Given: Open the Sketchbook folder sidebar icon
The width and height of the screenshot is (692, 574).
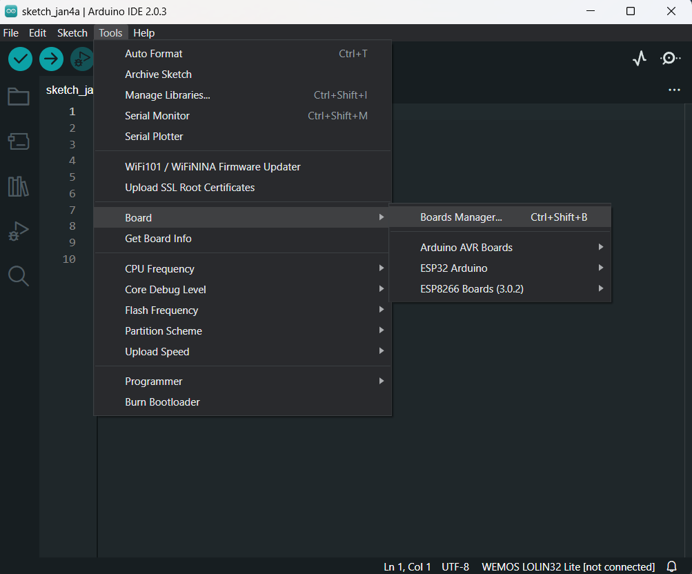Looking at the screenshot, I should coord(19,97).
